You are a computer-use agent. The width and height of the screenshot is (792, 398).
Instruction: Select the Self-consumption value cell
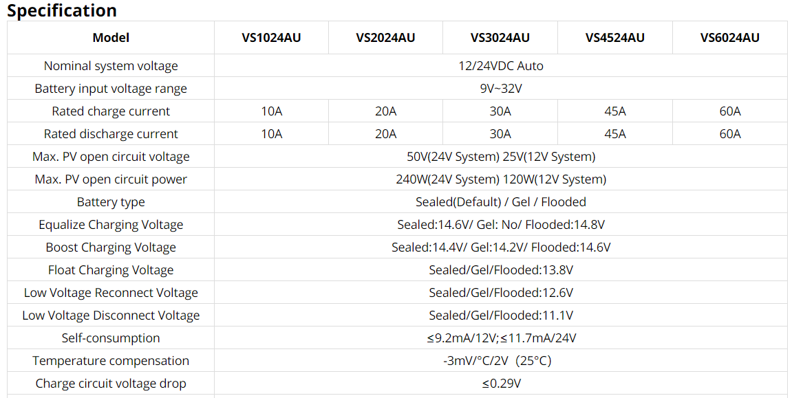501,338
